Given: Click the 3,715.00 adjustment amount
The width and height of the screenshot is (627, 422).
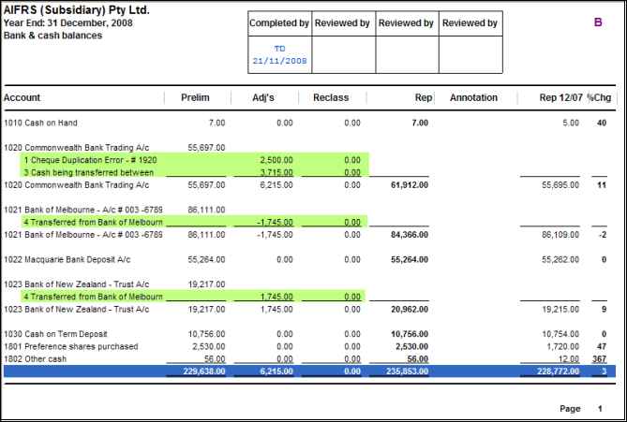Looking at the screenshot, I should click(276, 172).
